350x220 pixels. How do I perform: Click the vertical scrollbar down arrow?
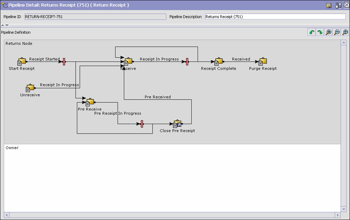pyautogui.click(x=343, y=209)
